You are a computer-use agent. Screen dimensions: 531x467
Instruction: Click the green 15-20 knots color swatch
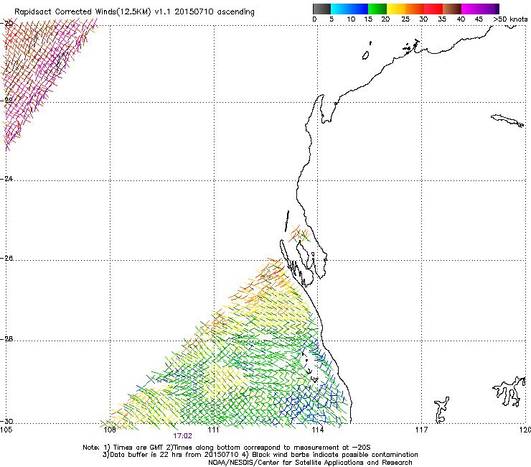click(377, 9)
